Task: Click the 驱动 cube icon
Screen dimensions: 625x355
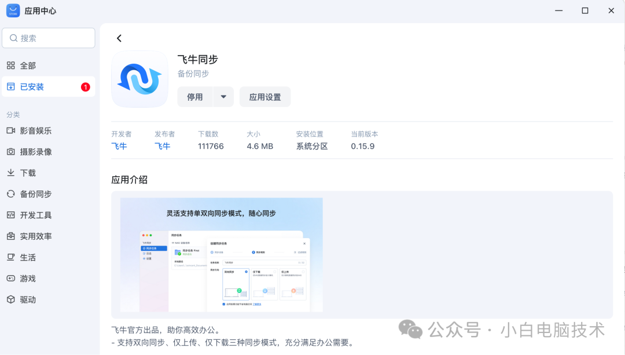Action: (x=11, y=299)
